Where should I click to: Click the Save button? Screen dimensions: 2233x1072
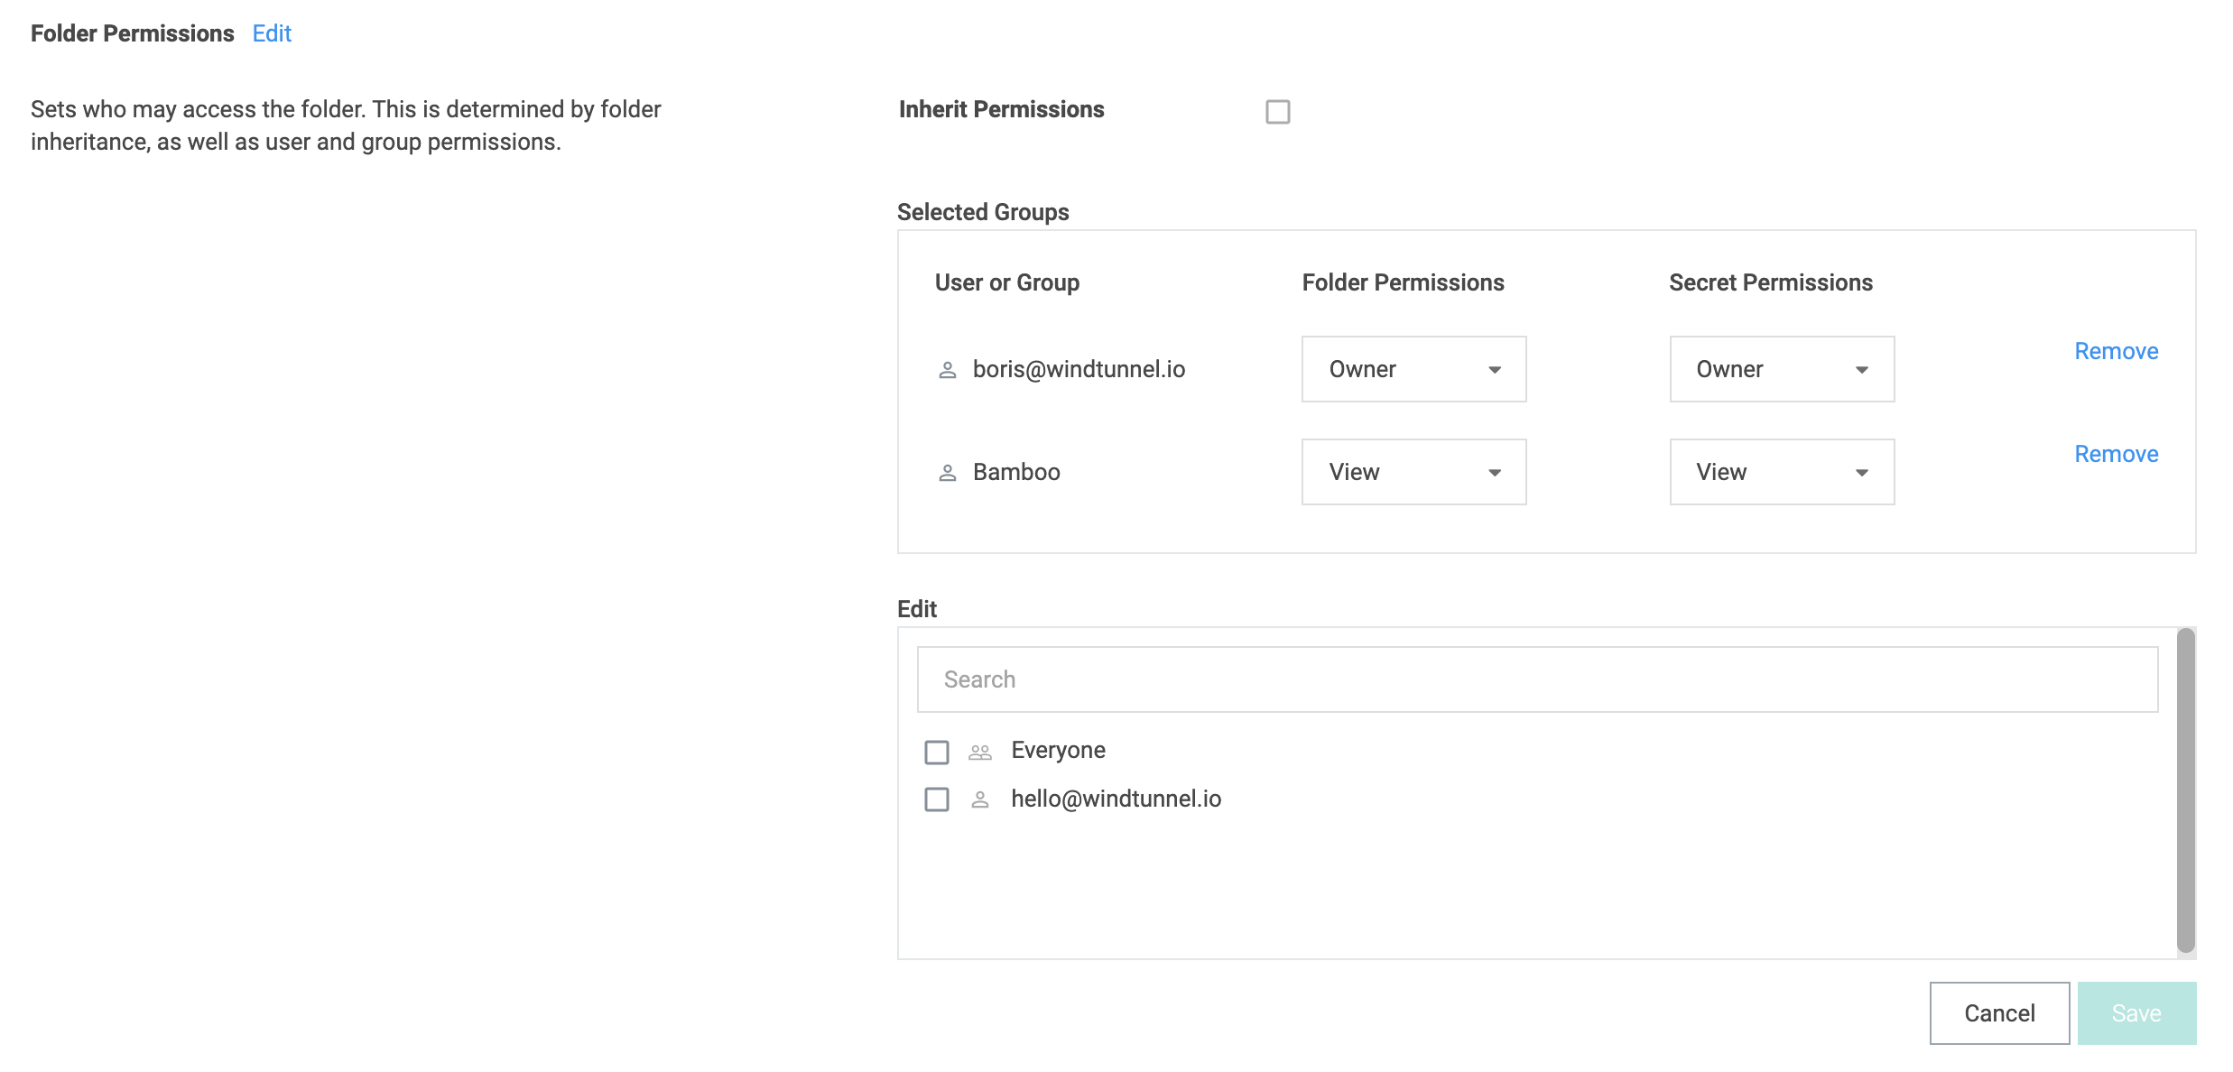pyautogui.click(x=2136, y=1013)
